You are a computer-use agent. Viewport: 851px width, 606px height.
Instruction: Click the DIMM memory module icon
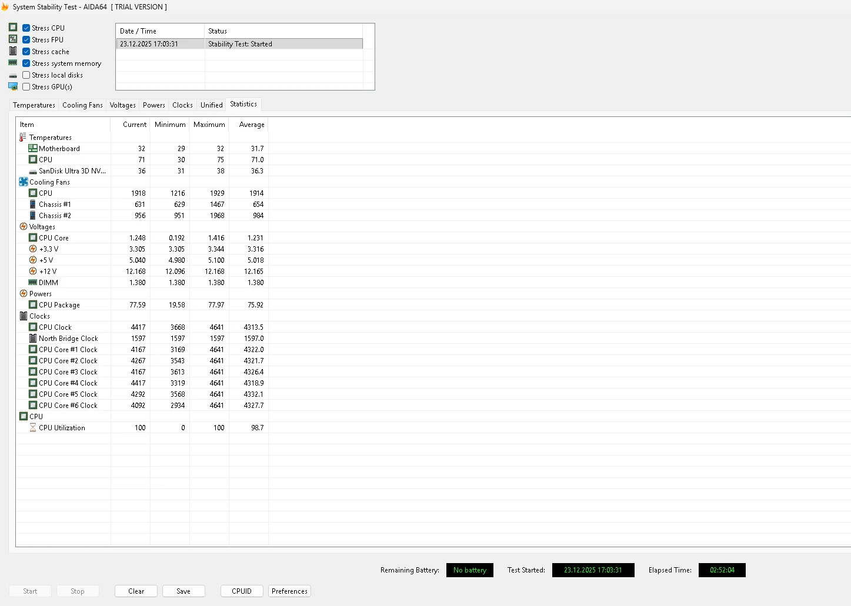point(33,283)
